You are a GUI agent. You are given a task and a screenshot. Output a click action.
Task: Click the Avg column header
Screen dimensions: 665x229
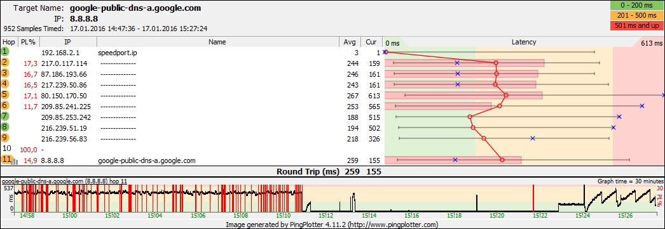(x=350, y=42)
